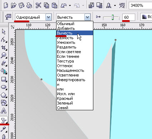Screen dimensions: 152x139
Task: Select Если светлее option
Action: 75,52
